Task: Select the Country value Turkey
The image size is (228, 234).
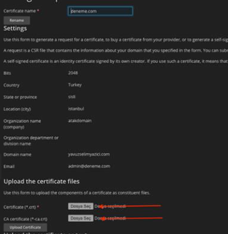Action: (x=75, y=85)
